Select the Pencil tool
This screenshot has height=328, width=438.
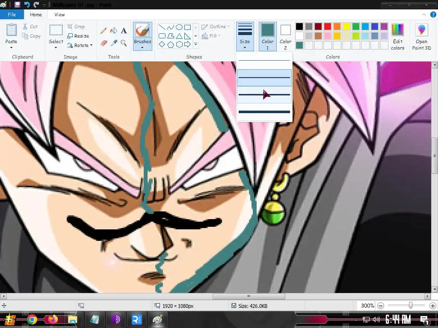coord(104,31)
